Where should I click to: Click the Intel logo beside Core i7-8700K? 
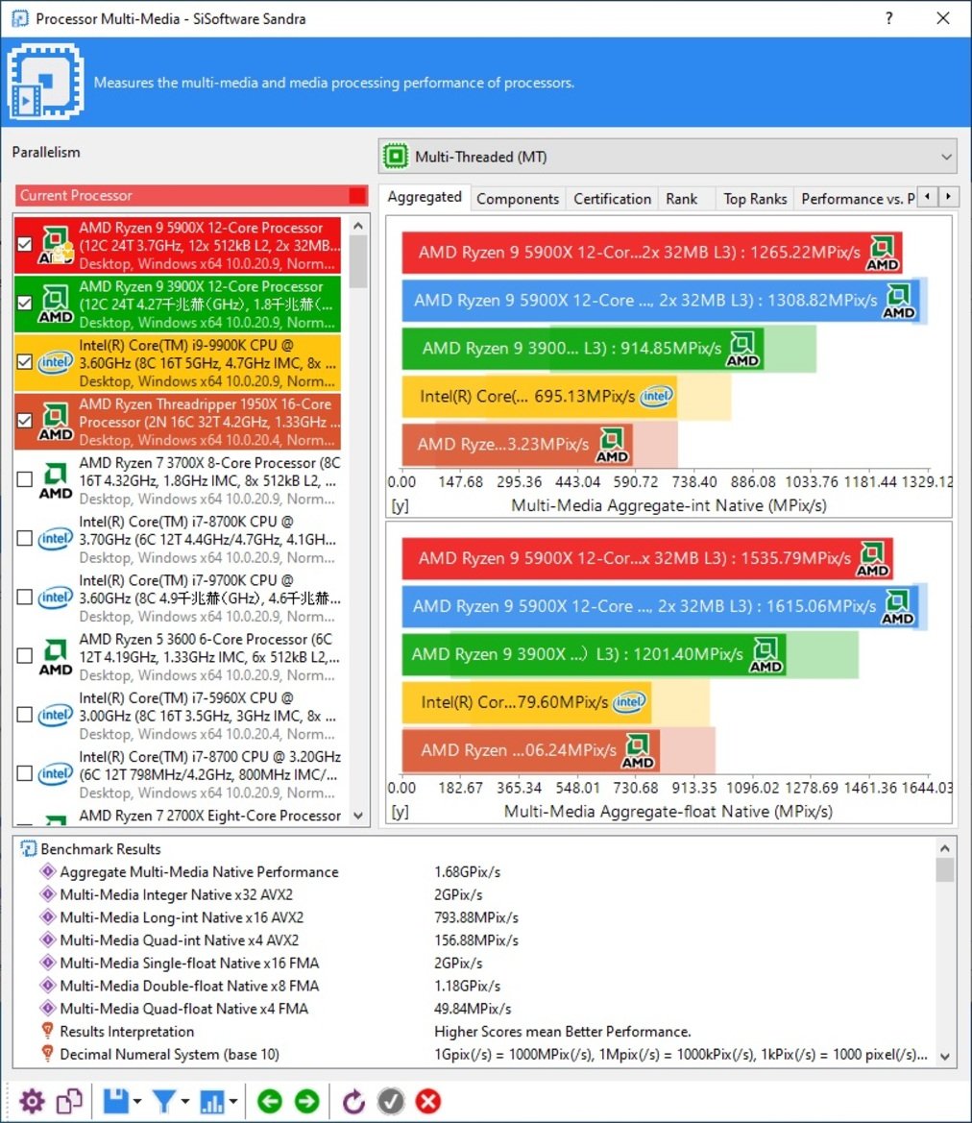click(55, 539)
